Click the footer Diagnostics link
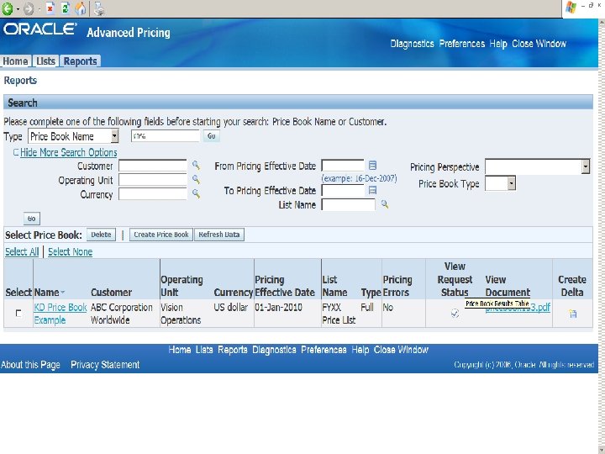This screenshot has height=454, width=605. point(274,350)
